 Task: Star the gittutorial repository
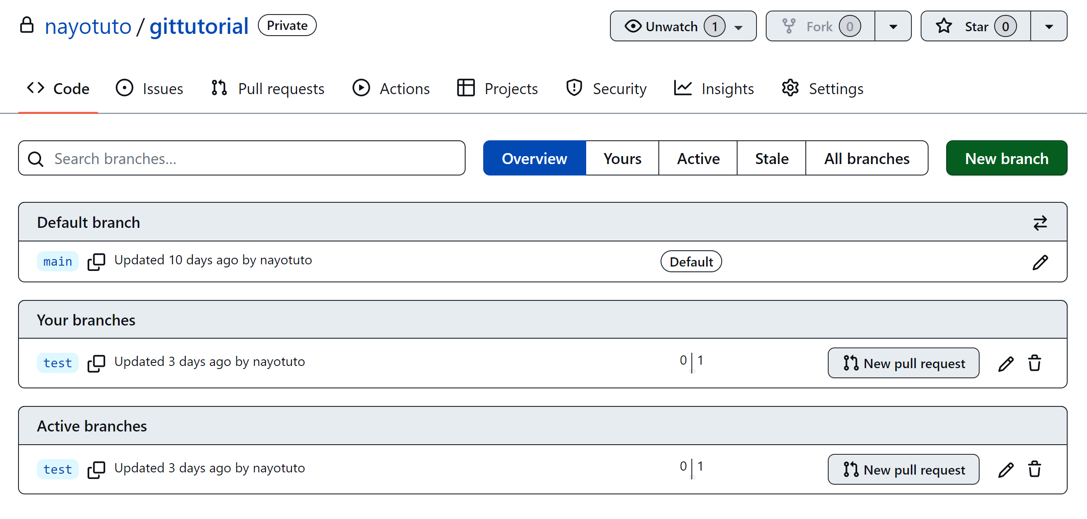[975, 26]
